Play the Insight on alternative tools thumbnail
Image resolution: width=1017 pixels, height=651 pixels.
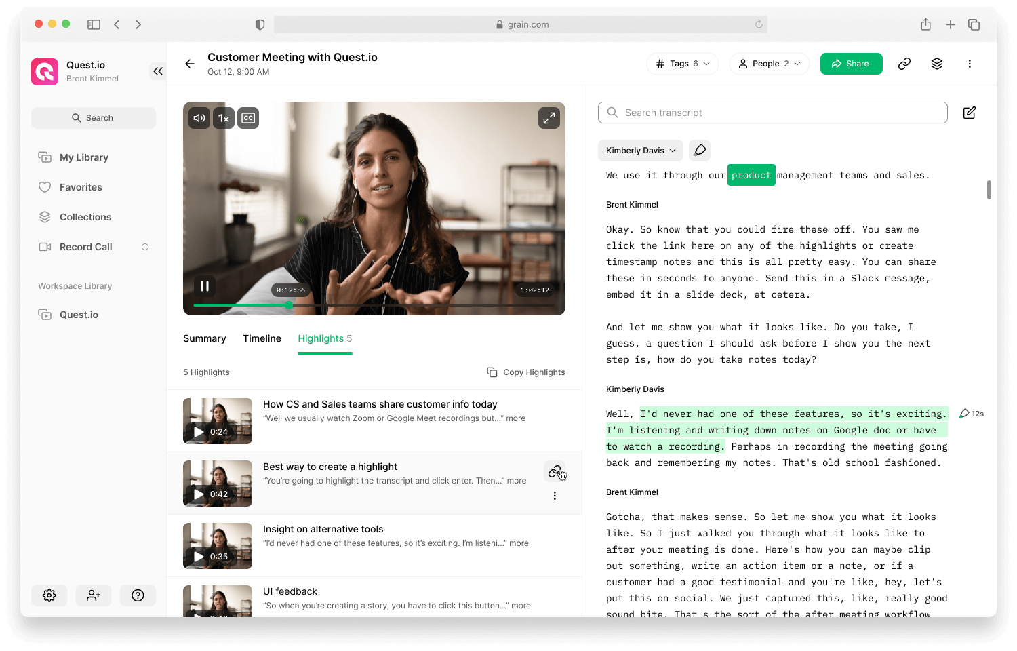point(218,546)
